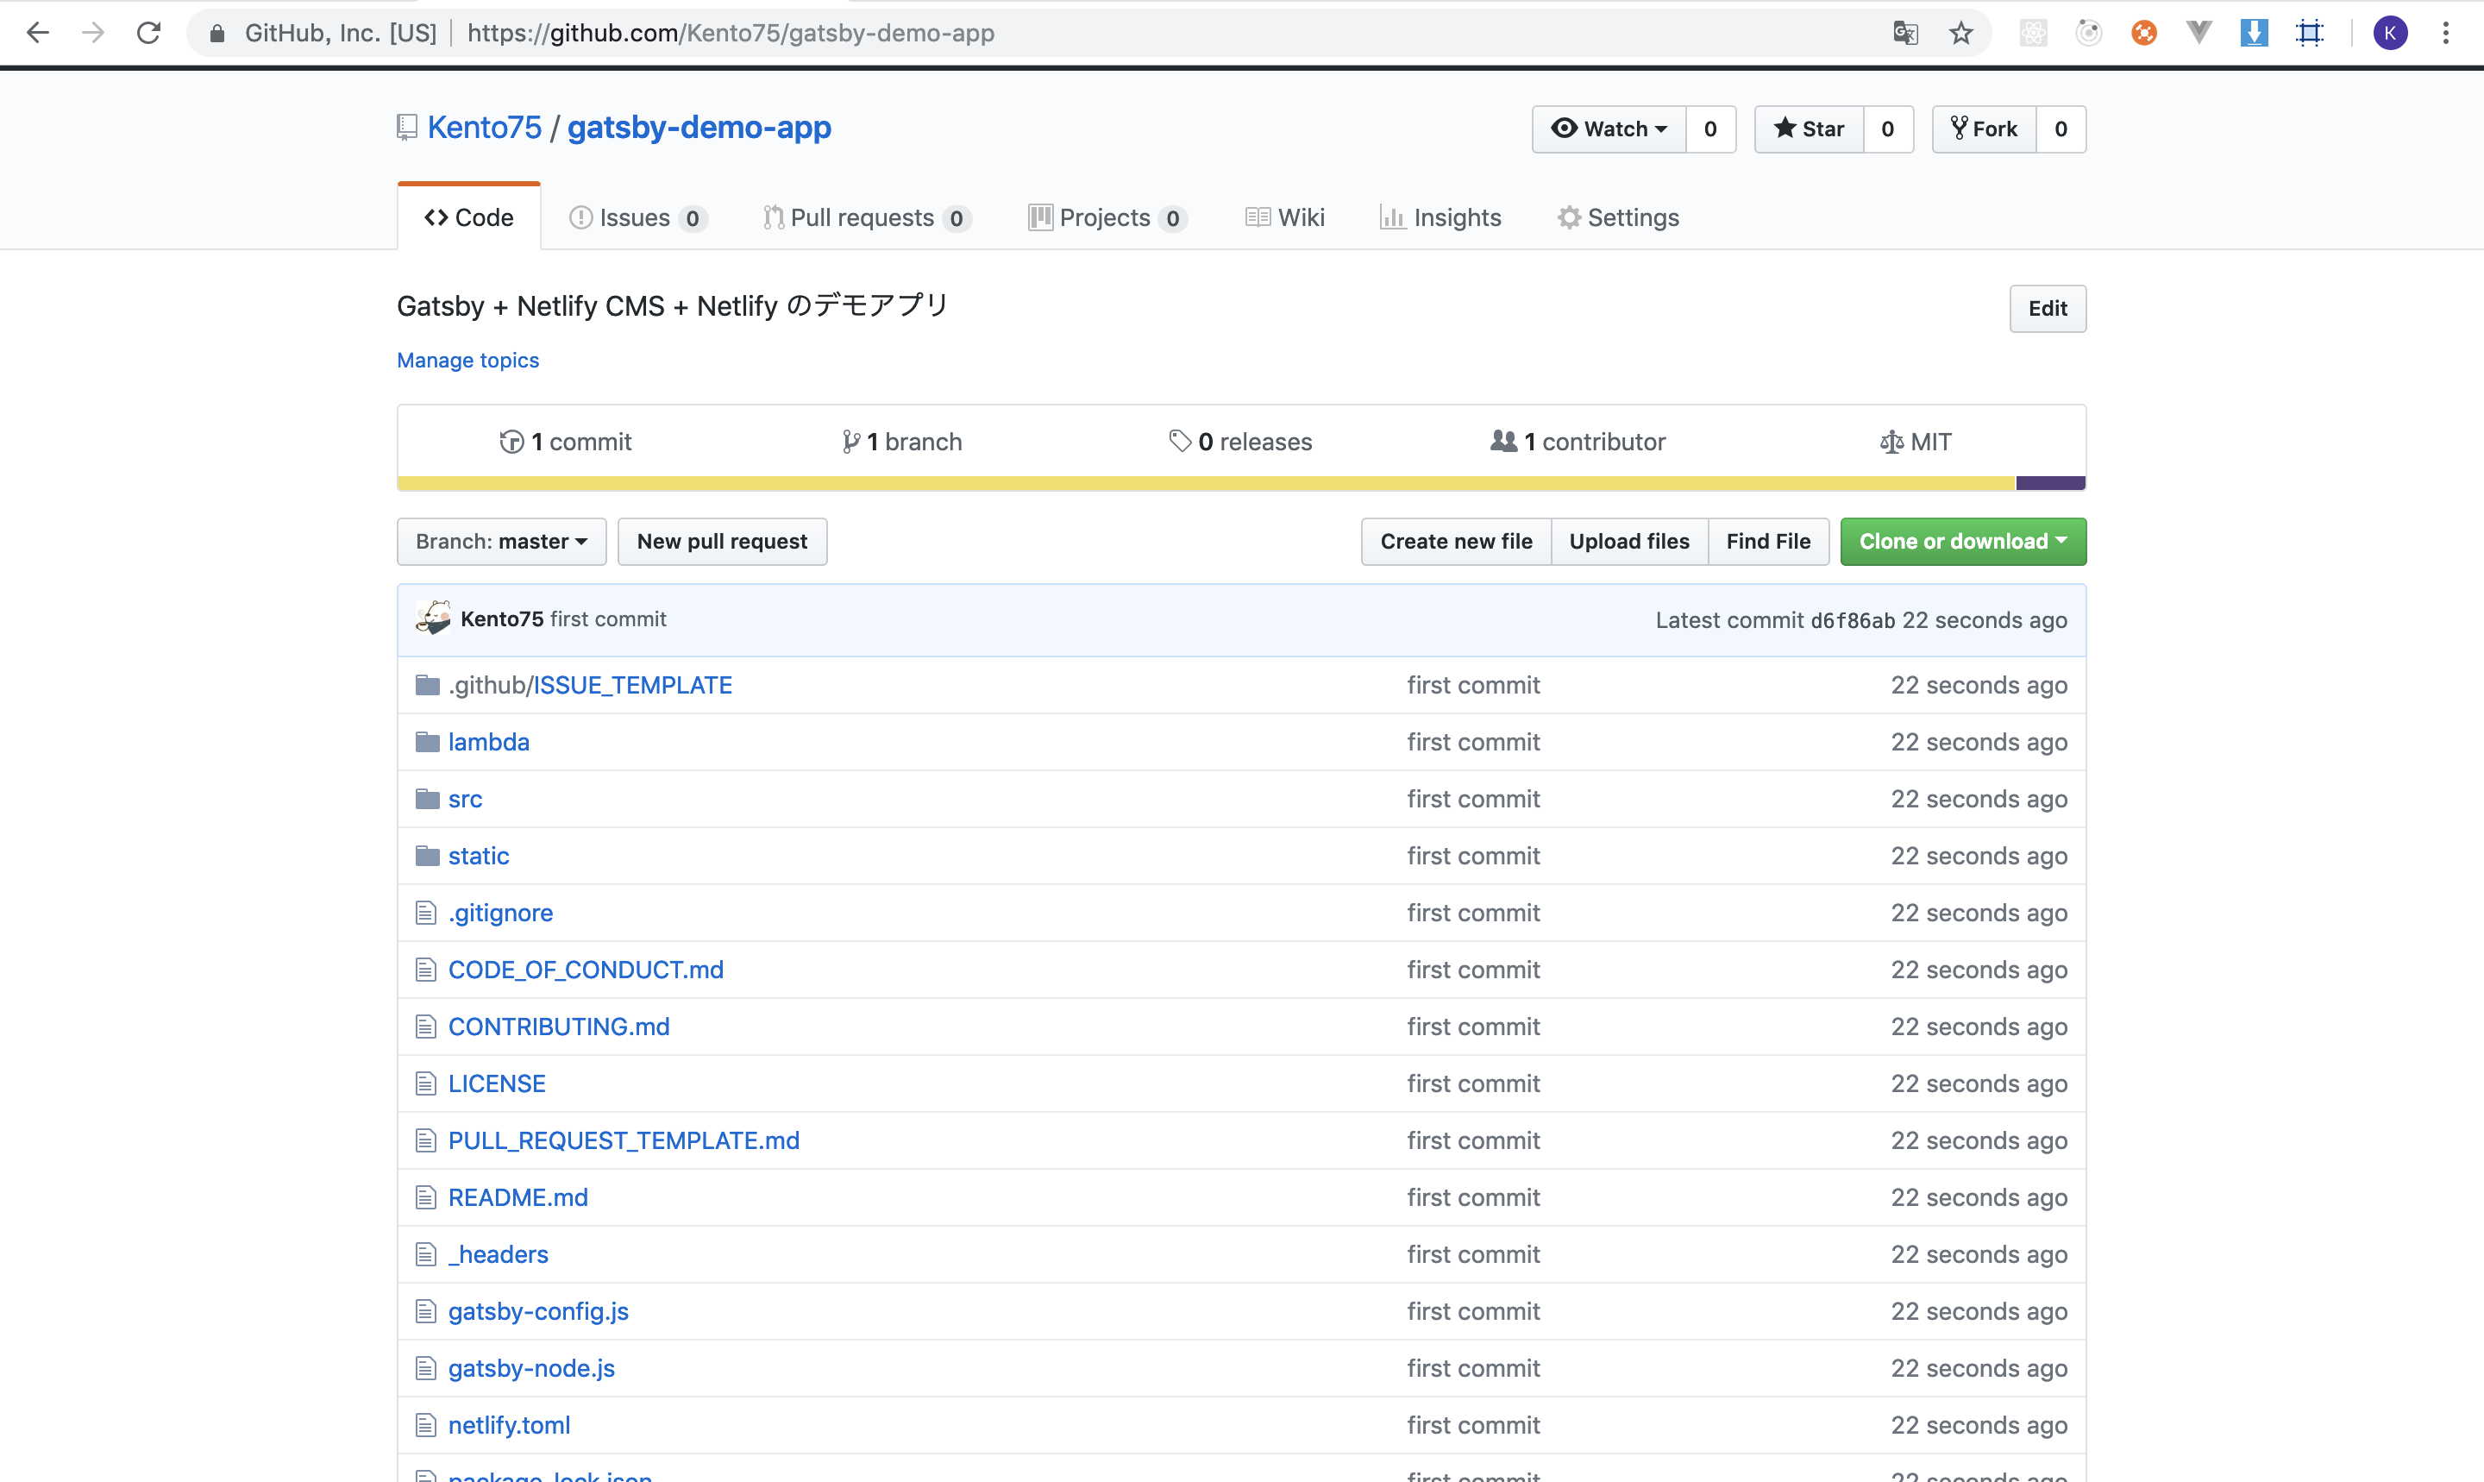The width and height of the screenshot is (2484, 1482).
Task: Click the MIT license scale icon
Action: pyautogui.click(x=1890, y=441)
